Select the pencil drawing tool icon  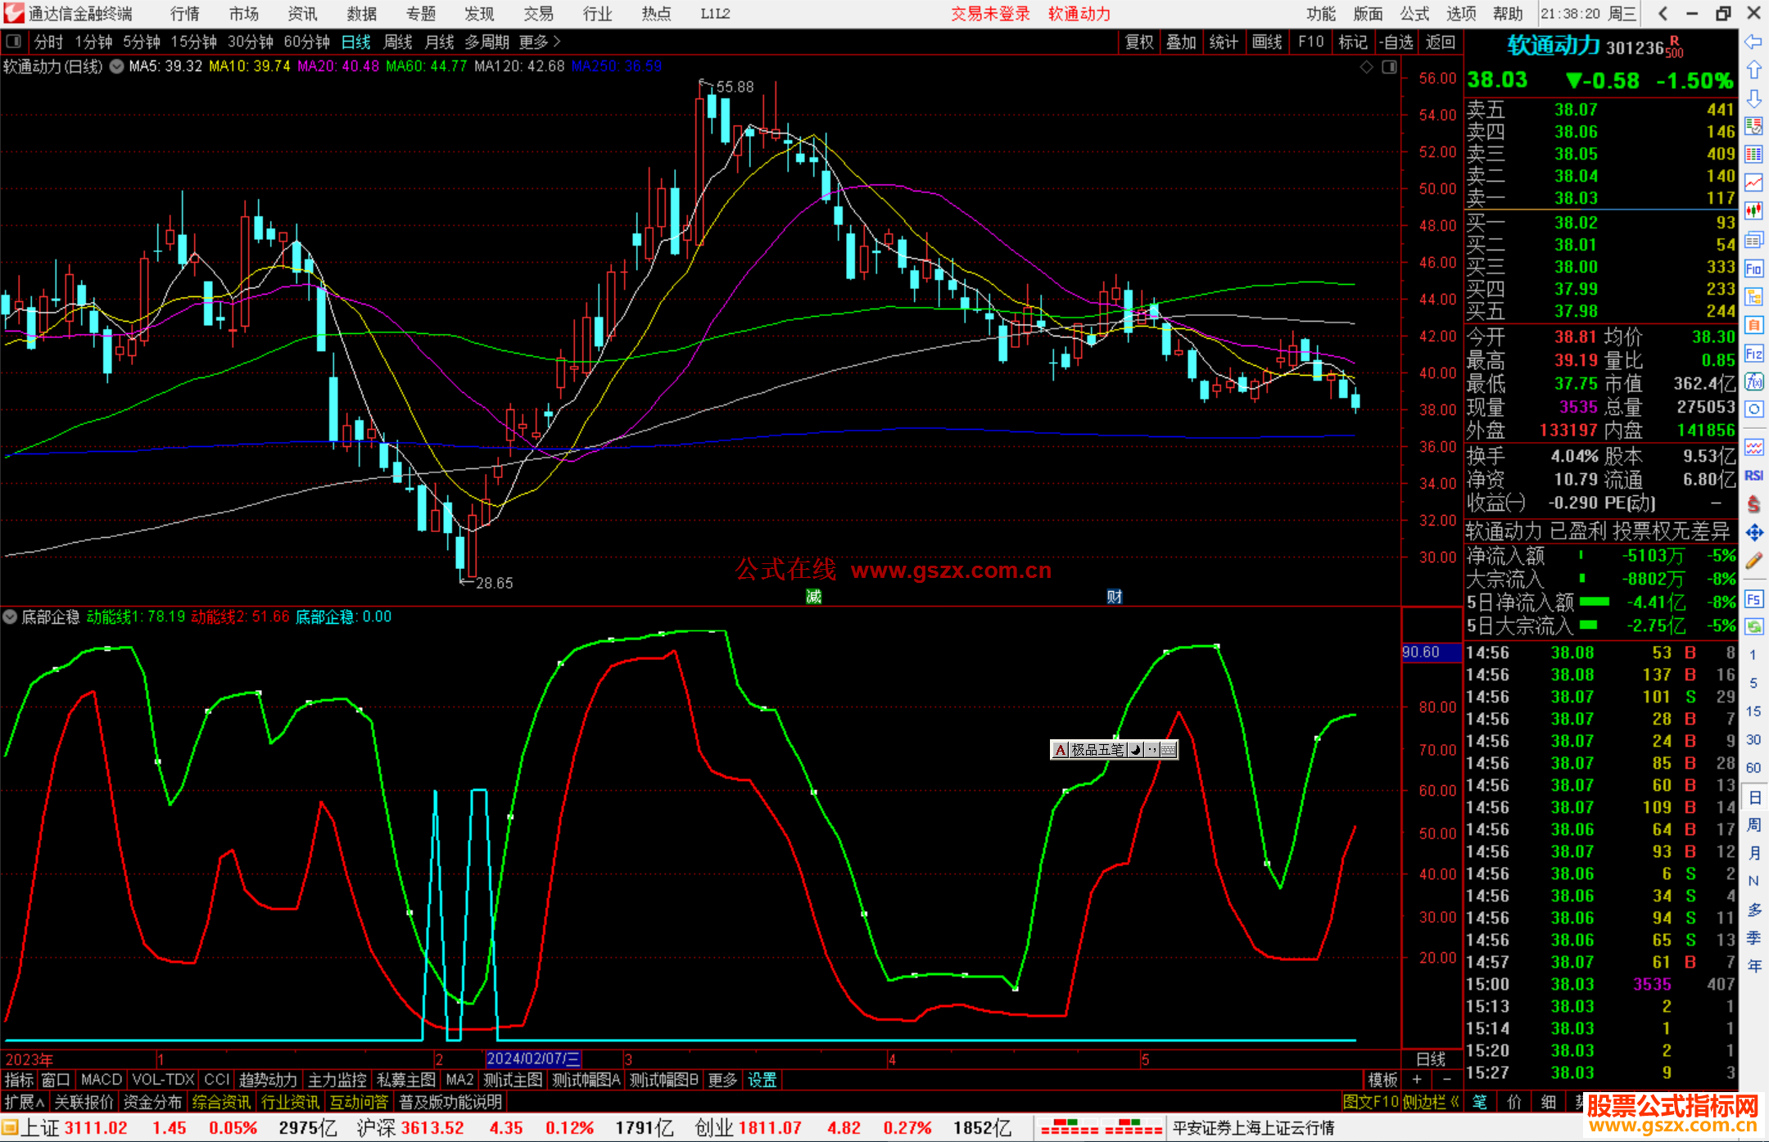click(1753, 562)
